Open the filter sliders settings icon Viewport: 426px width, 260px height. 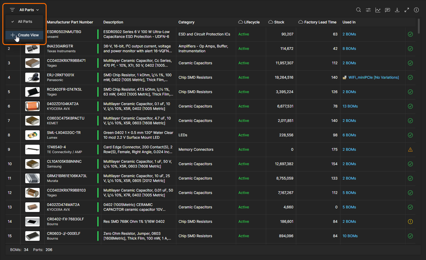click(368, 10)
